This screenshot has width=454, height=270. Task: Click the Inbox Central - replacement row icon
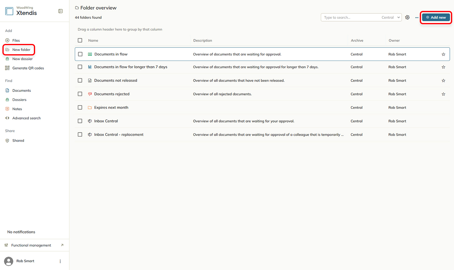(90, 135)
